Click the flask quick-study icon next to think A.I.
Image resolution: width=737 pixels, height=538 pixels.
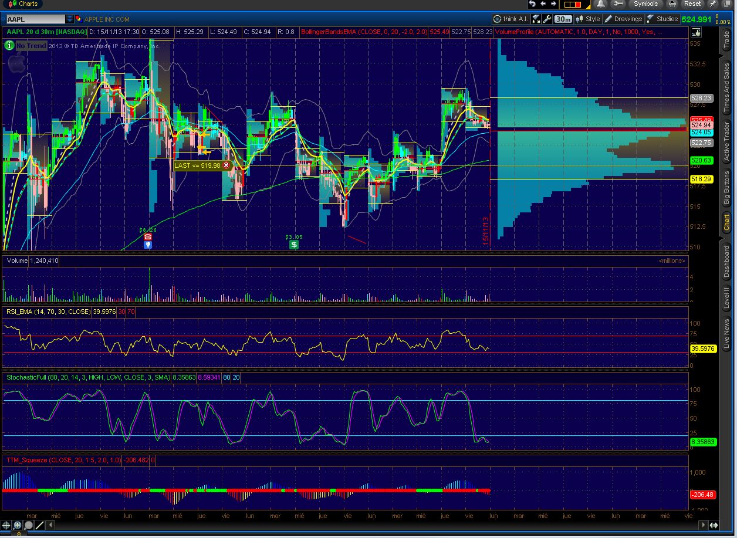click(536, 19)
